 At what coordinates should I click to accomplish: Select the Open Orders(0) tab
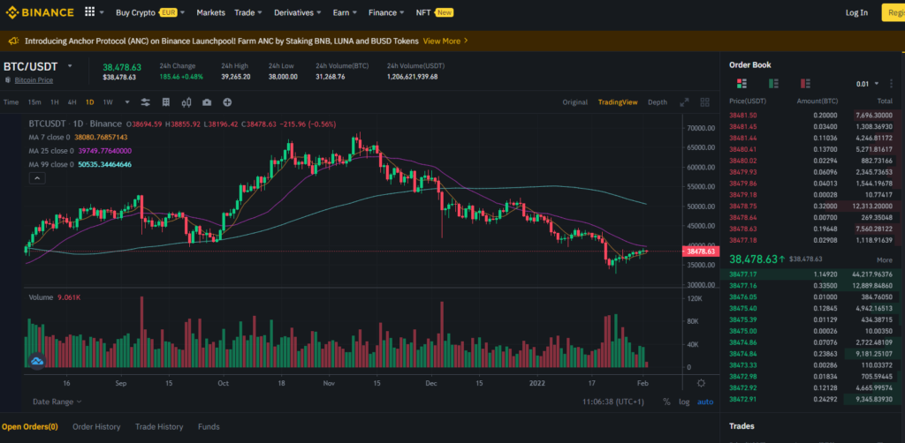pyautogui.click(x=29, y=427)
